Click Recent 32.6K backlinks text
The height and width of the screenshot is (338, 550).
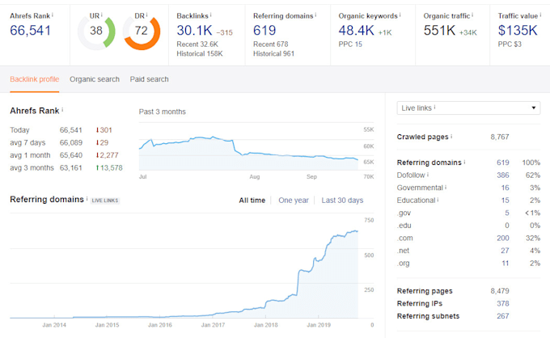coord(197,44)
